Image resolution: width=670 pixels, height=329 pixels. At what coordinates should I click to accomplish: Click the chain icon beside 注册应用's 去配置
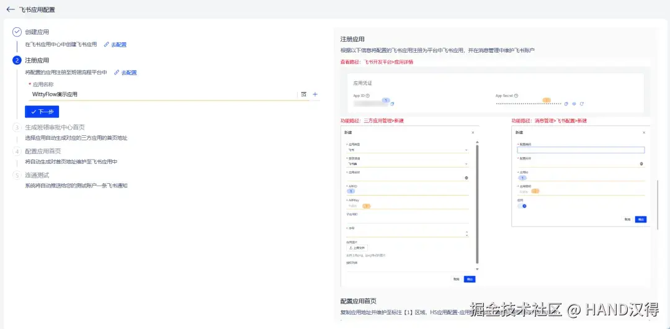[x=117, y=73]
